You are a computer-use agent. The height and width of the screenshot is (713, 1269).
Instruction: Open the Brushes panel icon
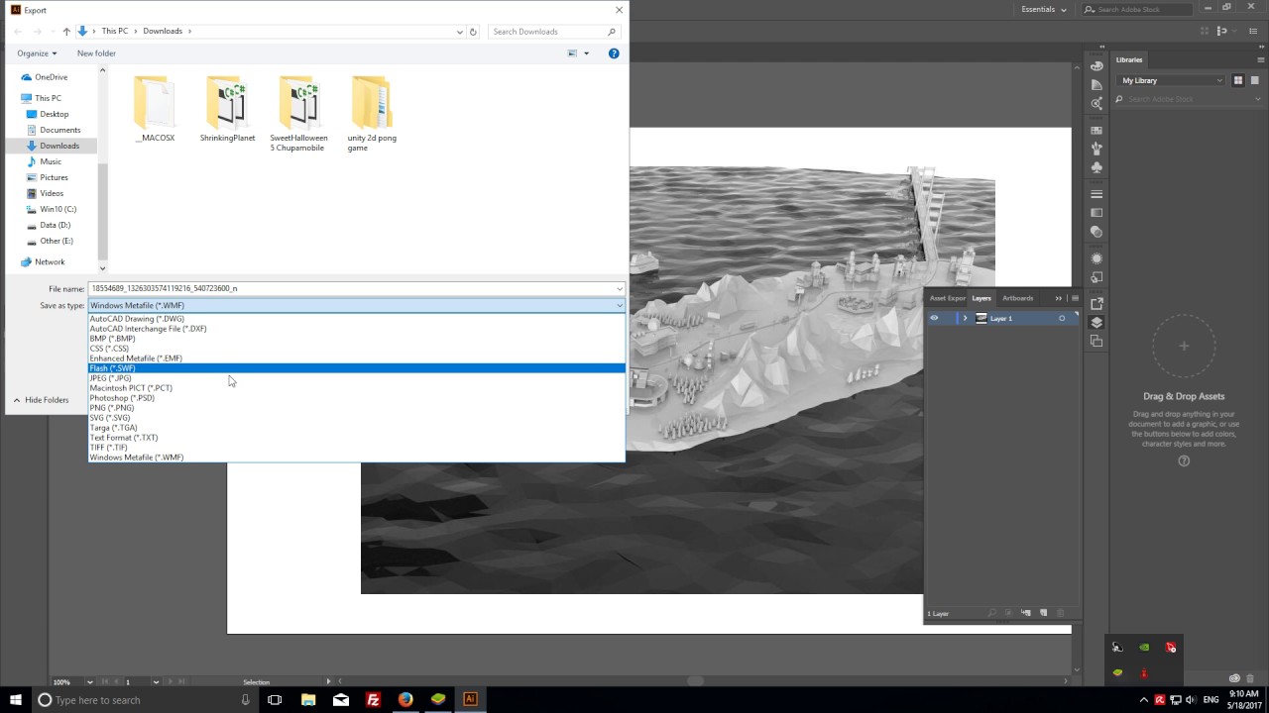(1096, 148)
